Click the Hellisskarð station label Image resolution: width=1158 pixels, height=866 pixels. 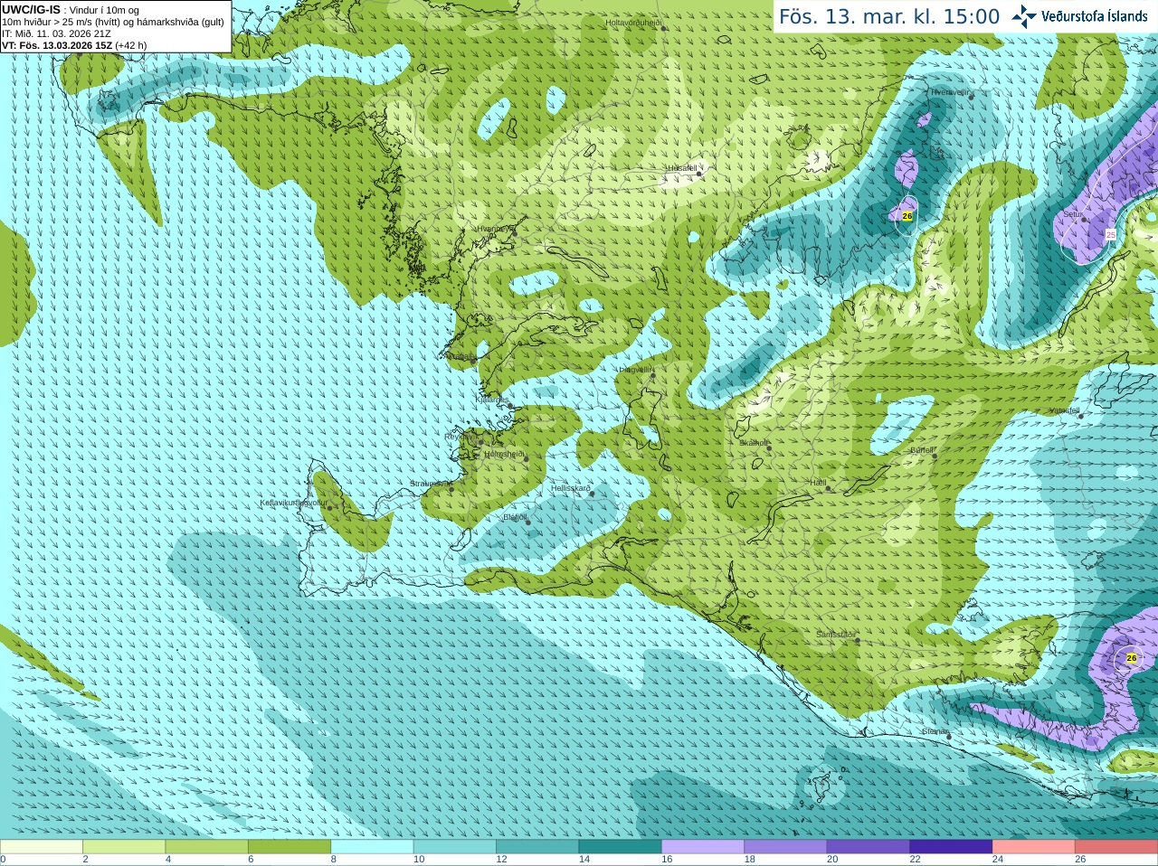click(571, 488)
